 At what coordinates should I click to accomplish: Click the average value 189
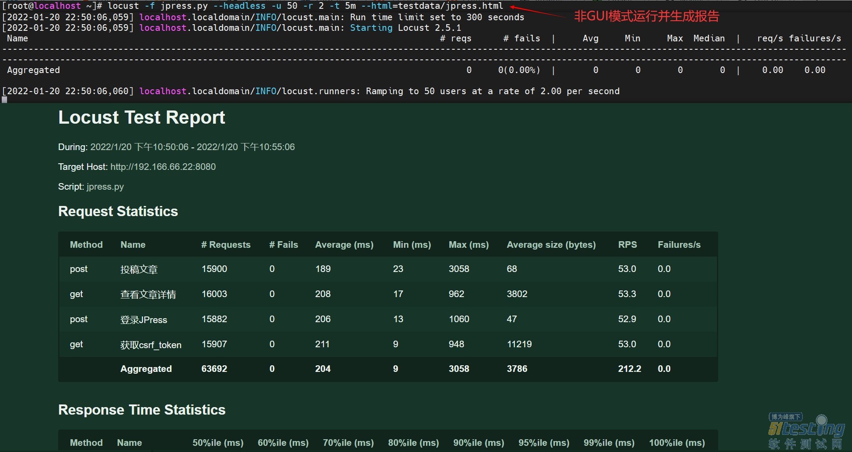click(323, 269)
